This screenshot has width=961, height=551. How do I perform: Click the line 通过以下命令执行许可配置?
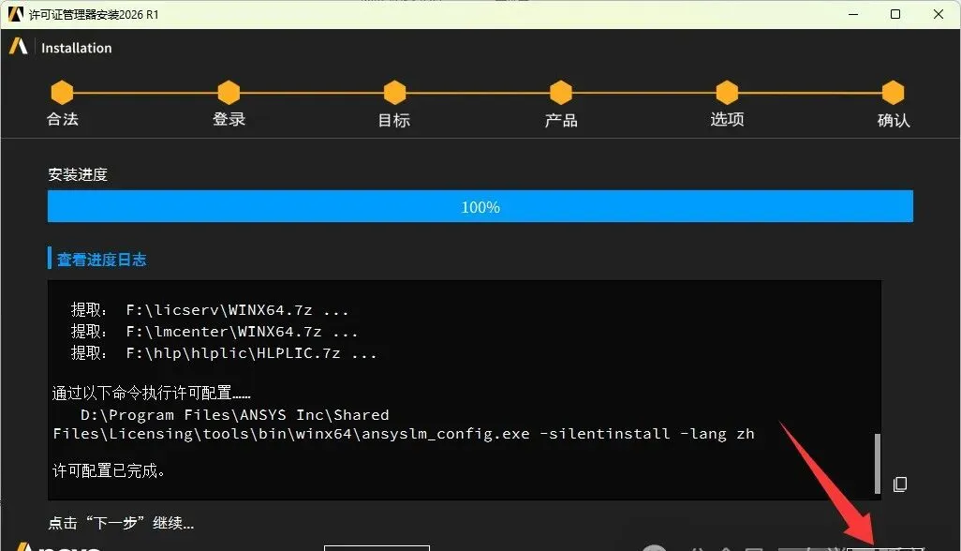[x=152, y=393]
